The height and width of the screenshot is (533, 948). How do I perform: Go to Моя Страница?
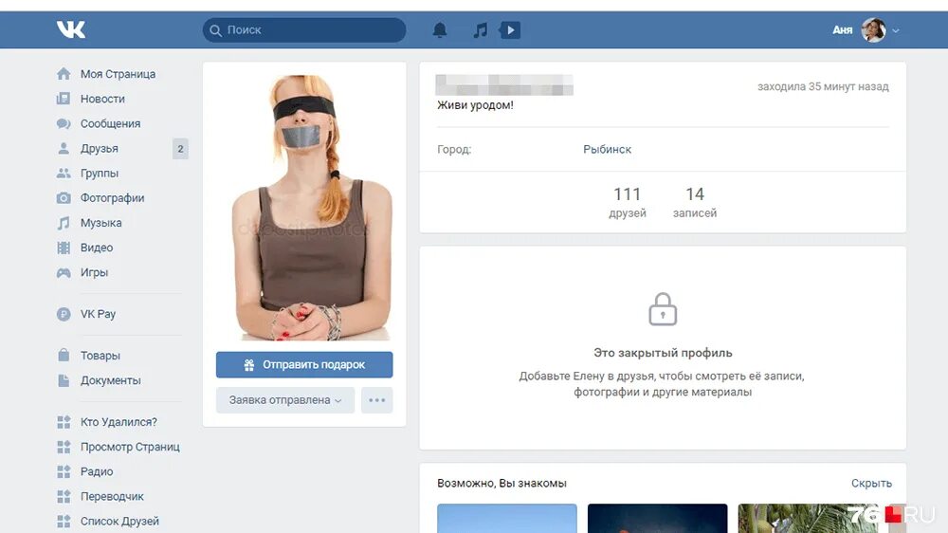(x=118, y=74)
